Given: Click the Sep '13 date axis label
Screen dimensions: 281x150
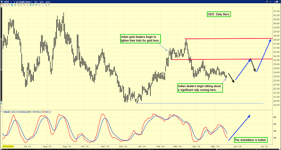Looking at the screenshot, I should pyautogui.click(x=67, y=147).
